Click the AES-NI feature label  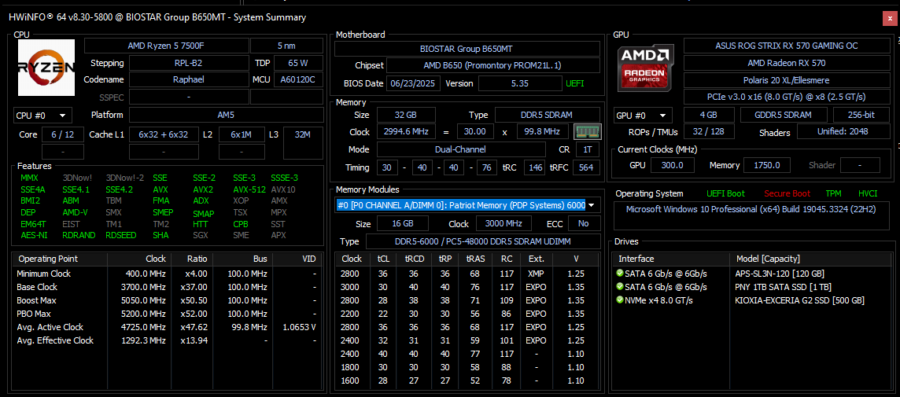tap(32, 235)
